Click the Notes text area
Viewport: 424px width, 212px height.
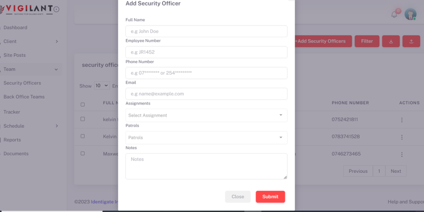coord(206,166)
